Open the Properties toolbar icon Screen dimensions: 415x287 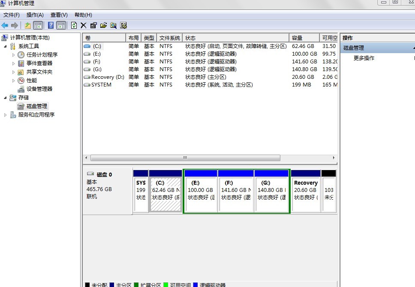(93, 25)
